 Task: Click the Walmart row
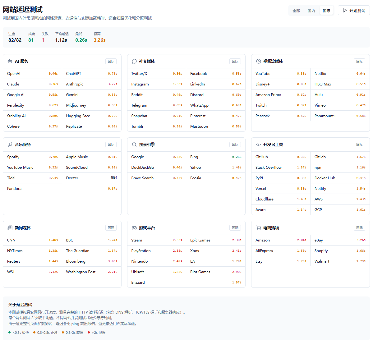[340, 261]
